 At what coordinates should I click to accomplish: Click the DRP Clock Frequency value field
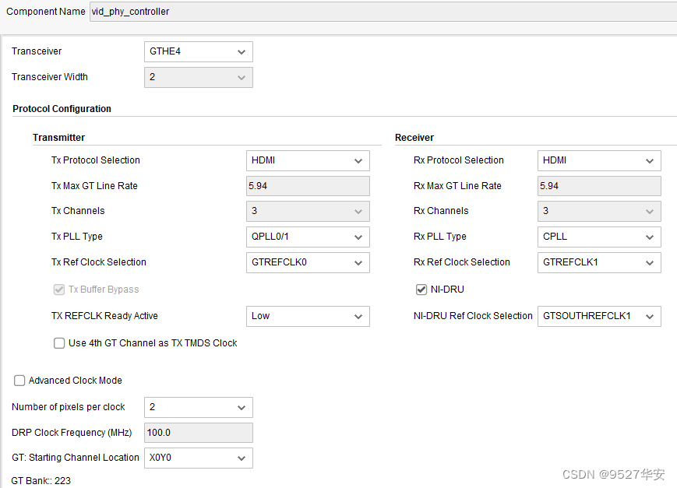click(x=198, y=433)
